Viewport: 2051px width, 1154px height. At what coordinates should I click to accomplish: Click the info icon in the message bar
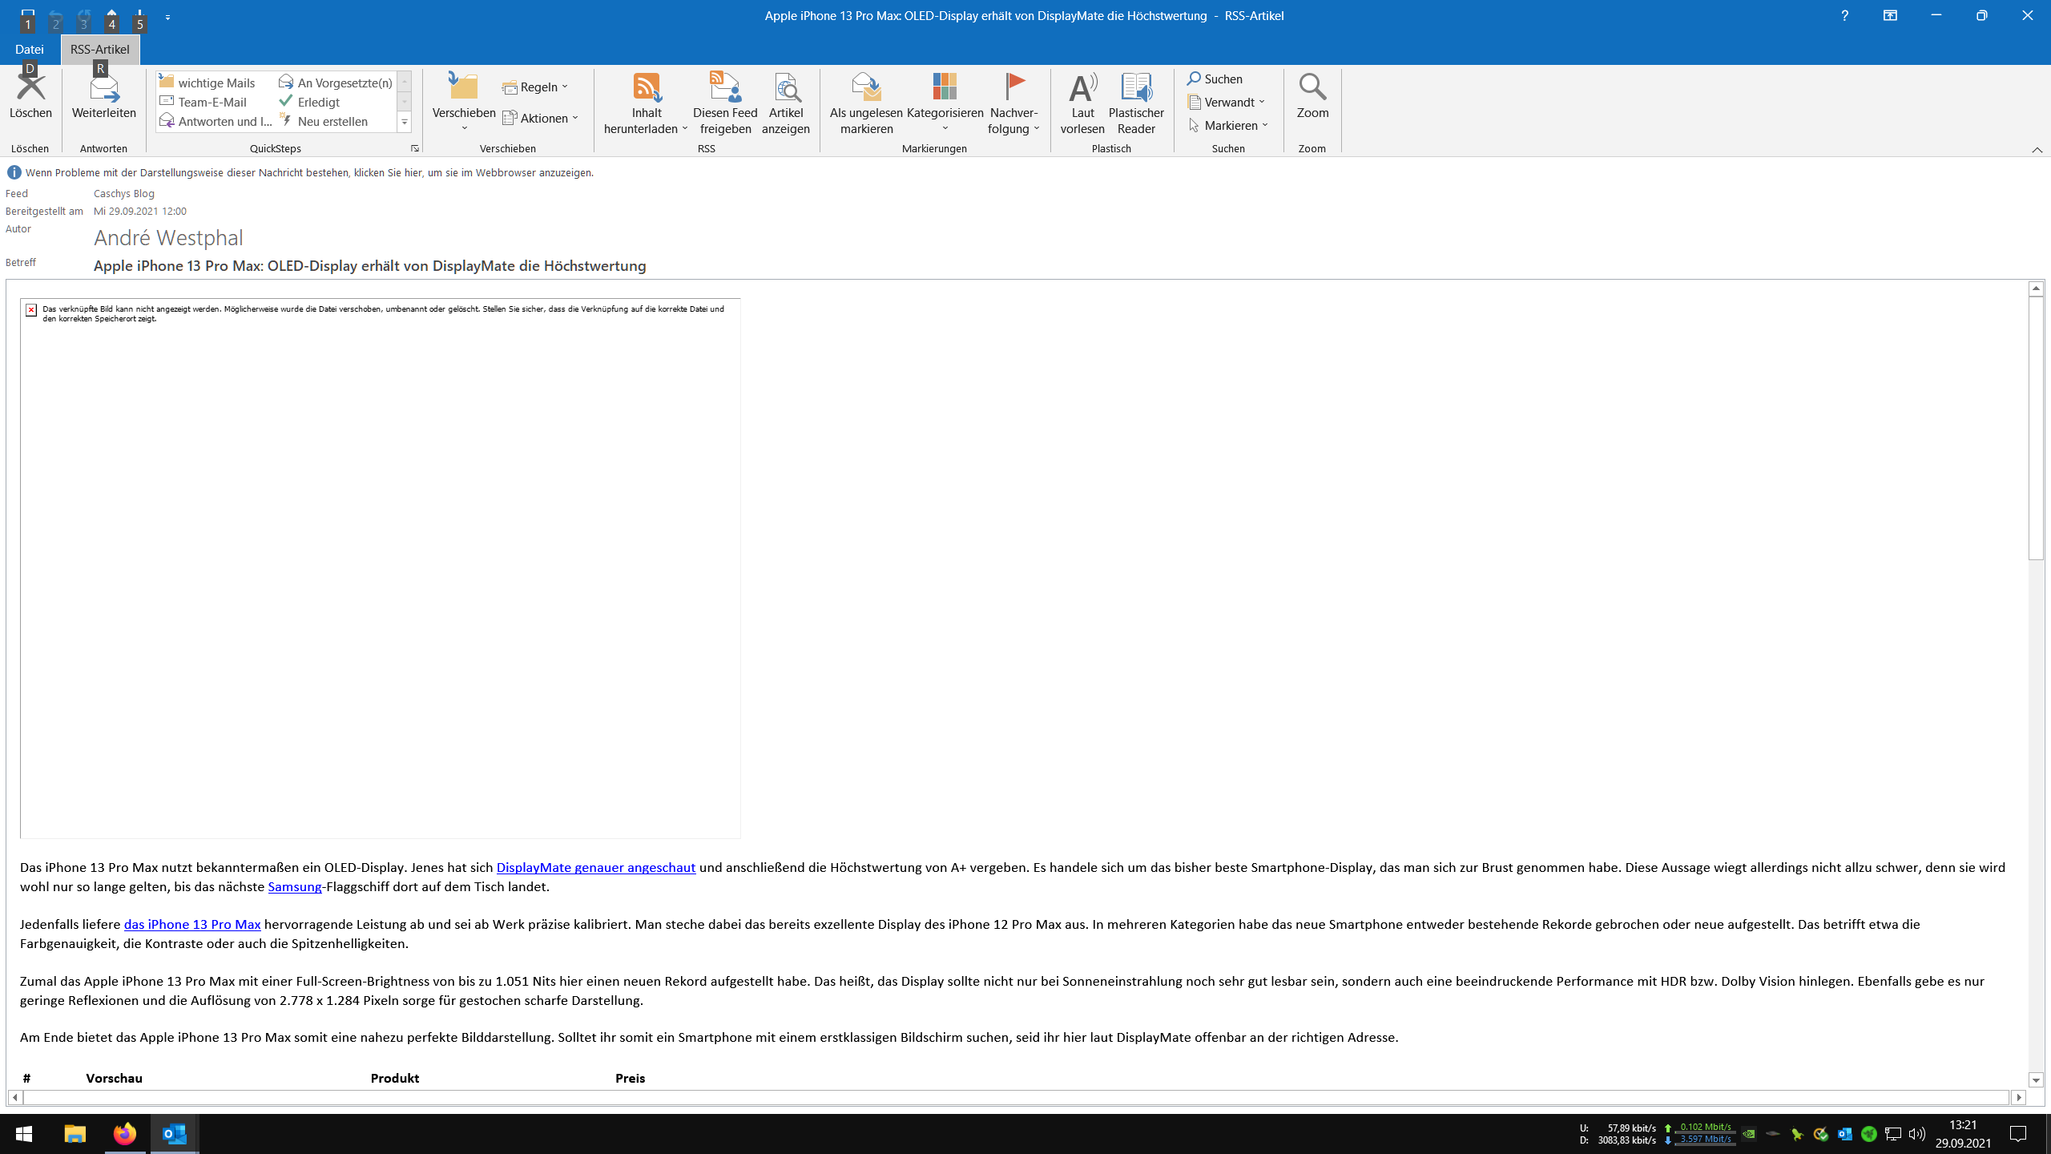(14, 172)
